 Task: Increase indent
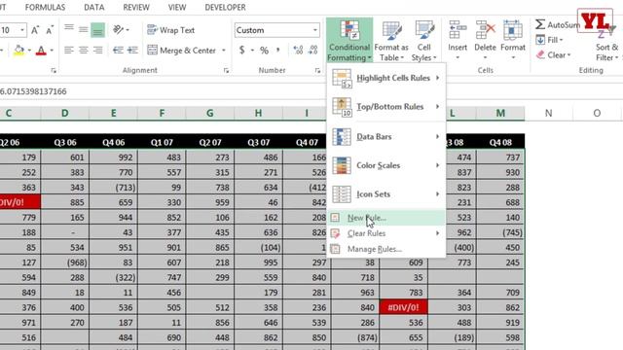tap(132, 50)
